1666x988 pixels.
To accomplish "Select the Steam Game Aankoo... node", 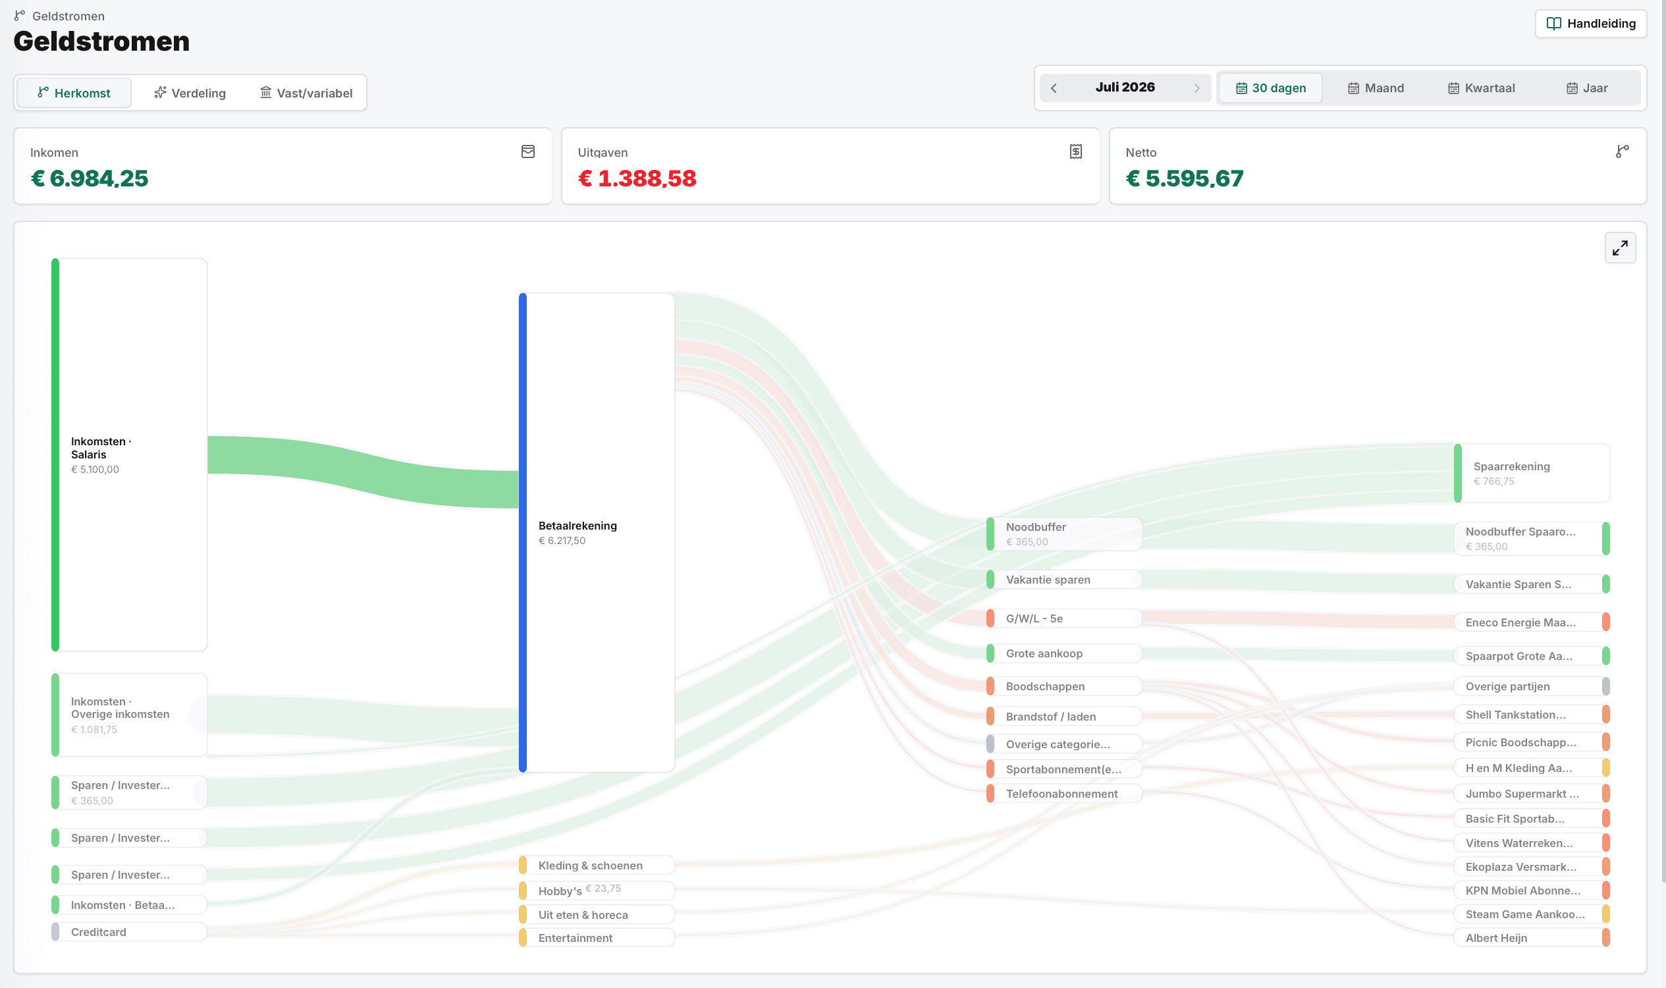I will pos(1532,914).
